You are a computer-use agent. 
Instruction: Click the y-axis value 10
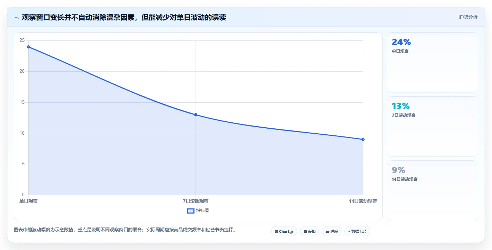(x=22, y=133)
